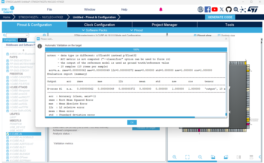Click the Untitled - Pinout & Configuration breadcrumb

(94, 17)
